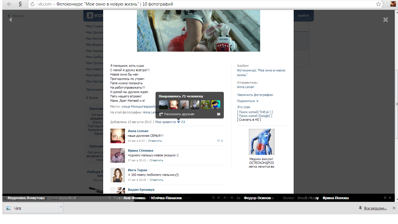
Task: Bookmark the page with the star icon
Action: point(378,4)
